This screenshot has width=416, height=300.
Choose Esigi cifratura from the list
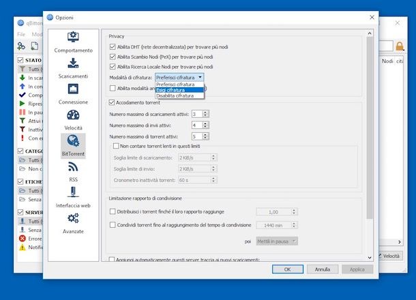(x=179, y=90)
